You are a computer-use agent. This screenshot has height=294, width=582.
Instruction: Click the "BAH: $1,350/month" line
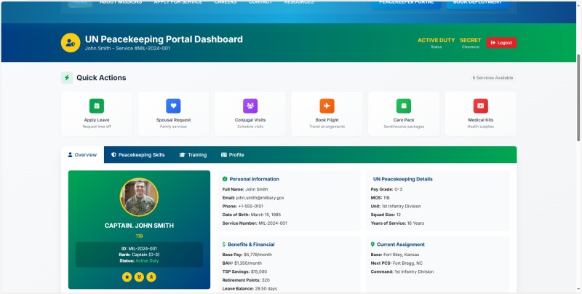(x=242, y=263)
